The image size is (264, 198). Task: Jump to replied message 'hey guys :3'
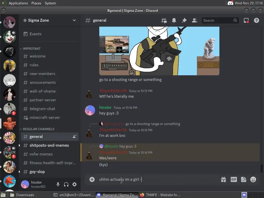tap(128, 146)
